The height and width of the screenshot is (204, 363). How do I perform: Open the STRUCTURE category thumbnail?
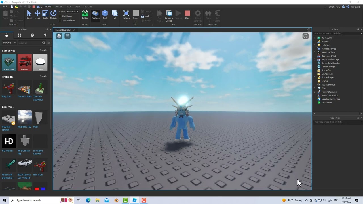coord(9,62)
